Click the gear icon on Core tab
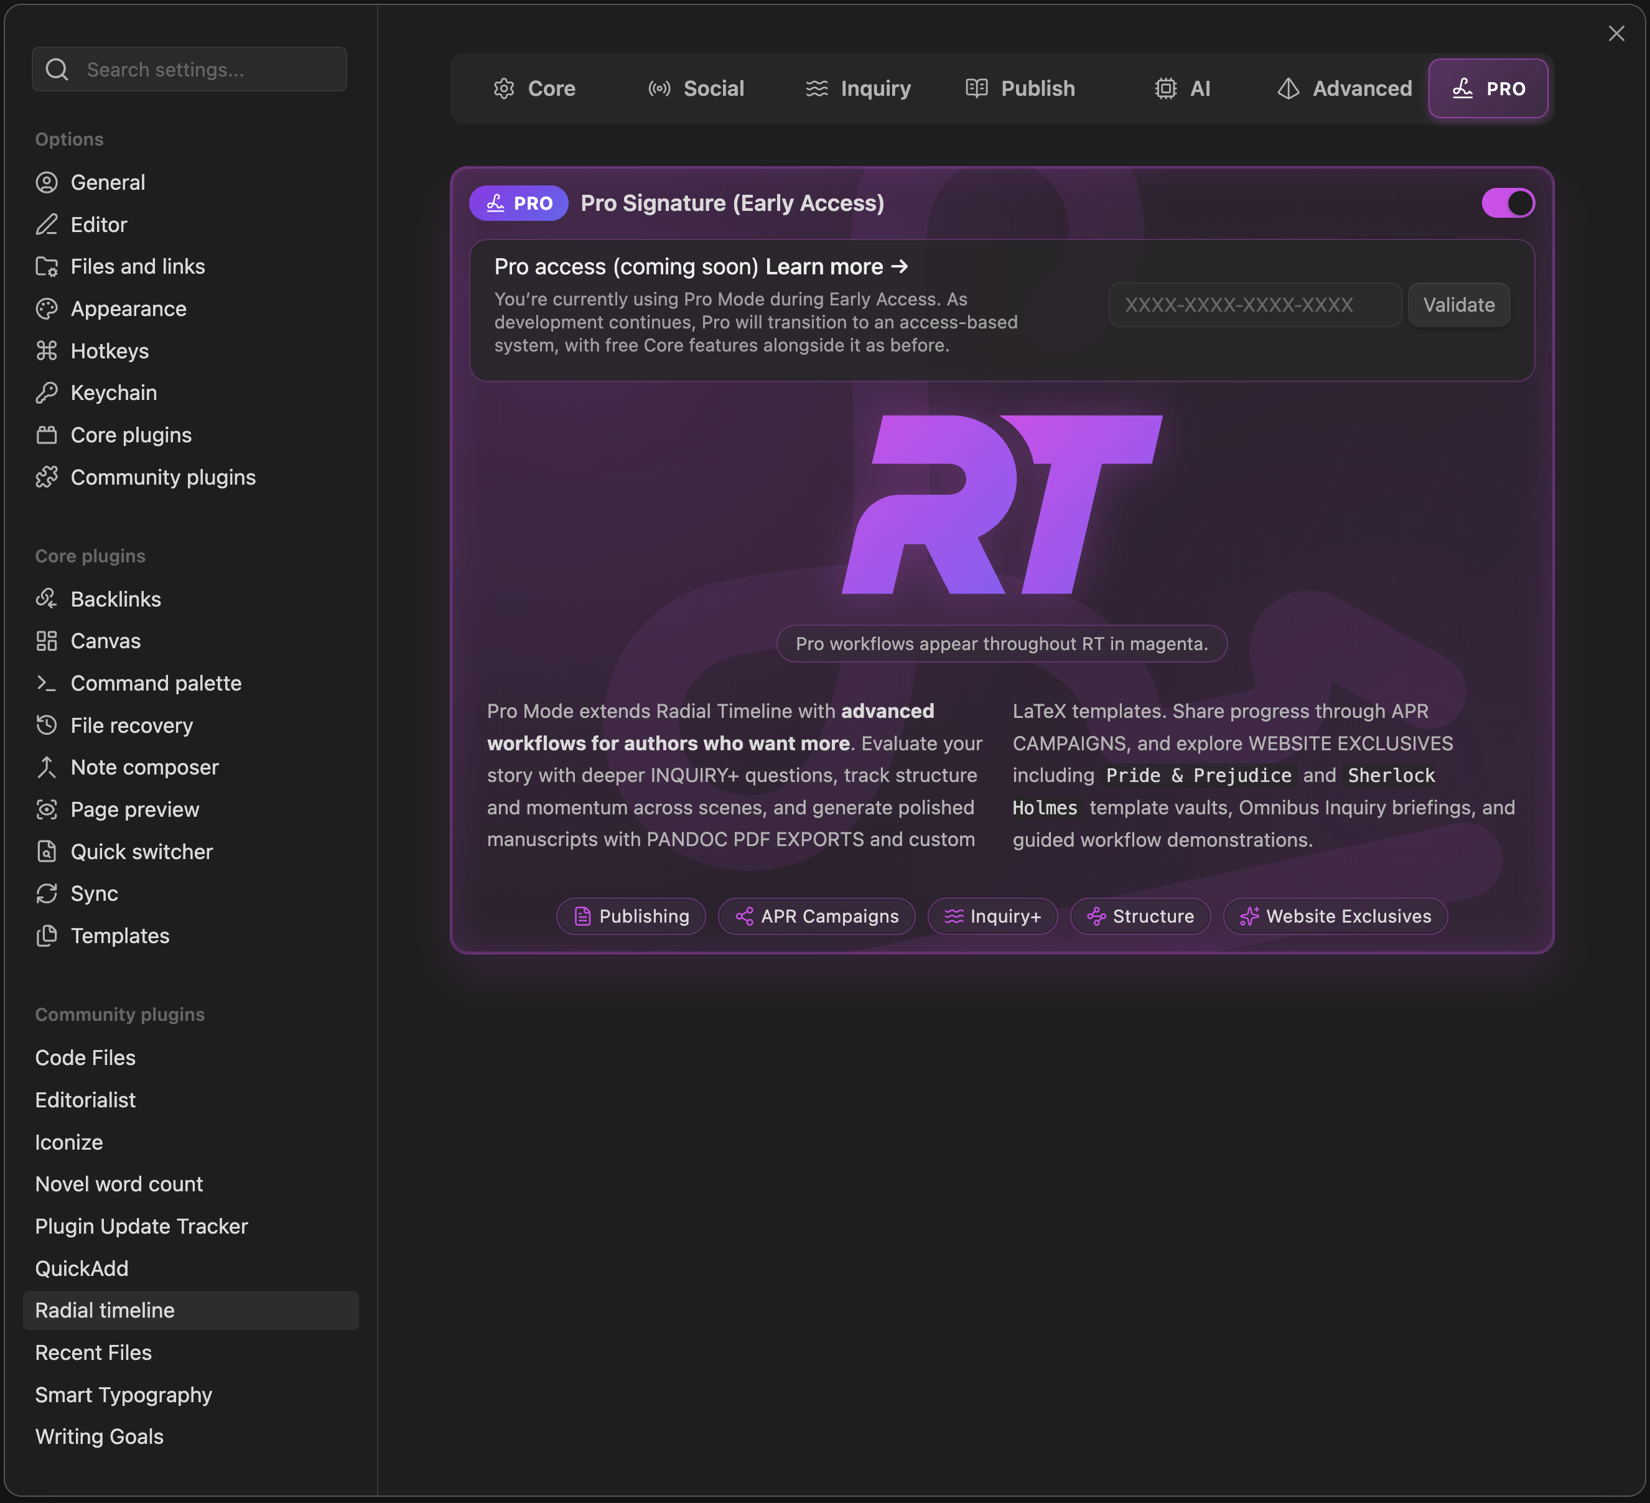 coord(504,88)
